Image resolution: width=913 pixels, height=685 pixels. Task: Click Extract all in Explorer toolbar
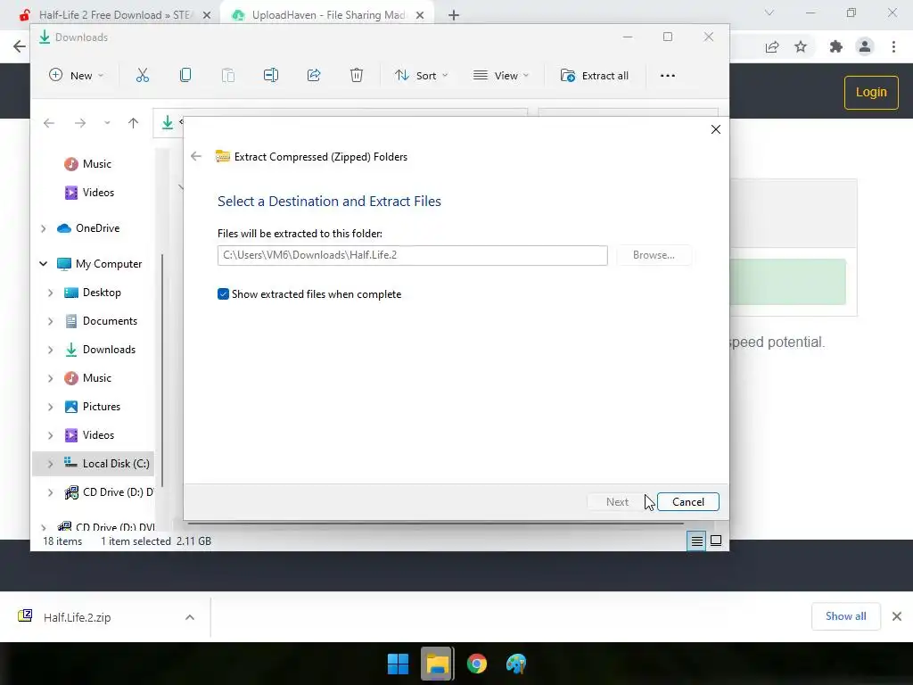(595, 76)
